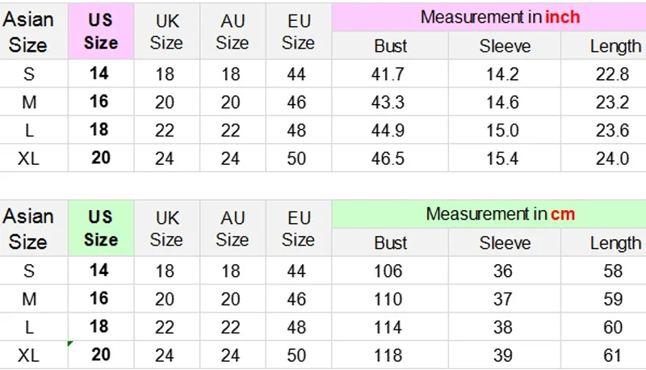This screenshot has width=646, height=370.
Task: Click the Asian Size header in top table
Action: point(28,32)
